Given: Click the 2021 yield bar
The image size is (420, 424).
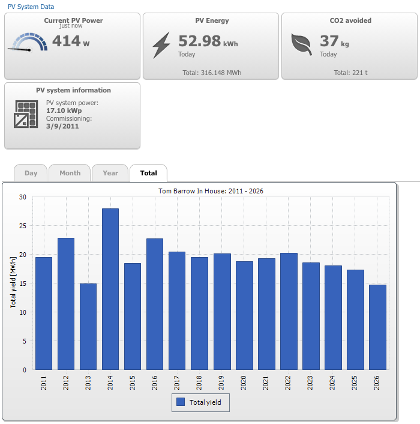Looking at the screenshot, I should (x=266, y=314).
